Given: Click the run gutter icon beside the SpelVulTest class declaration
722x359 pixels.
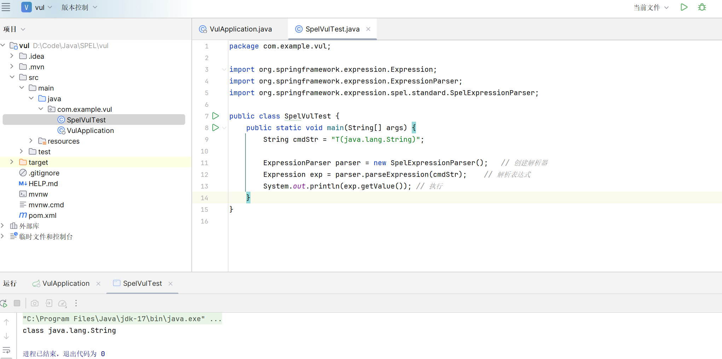Looking at the screenshot, I should tap(215, 116).
